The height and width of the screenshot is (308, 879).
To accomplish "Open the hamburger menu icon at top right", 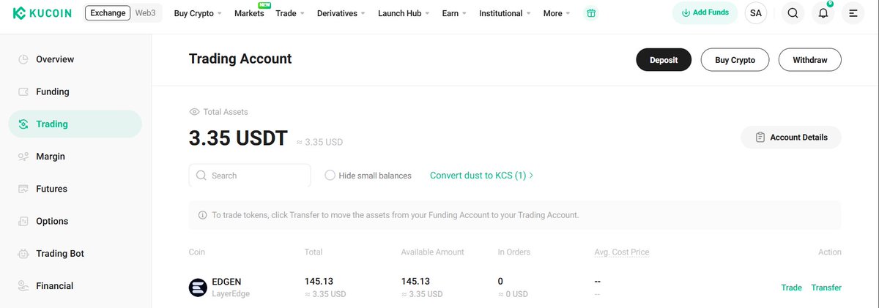I will click(853, 13).
